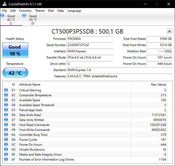Click the Total Host Reads value 5394 GB

(160, 39)
